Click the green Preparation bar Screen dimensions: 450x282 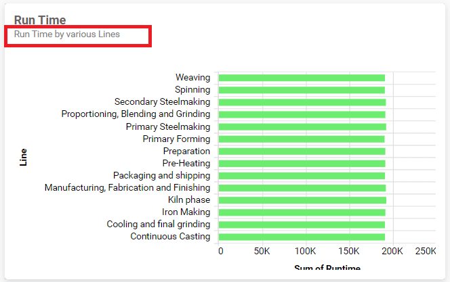point(302,151)
